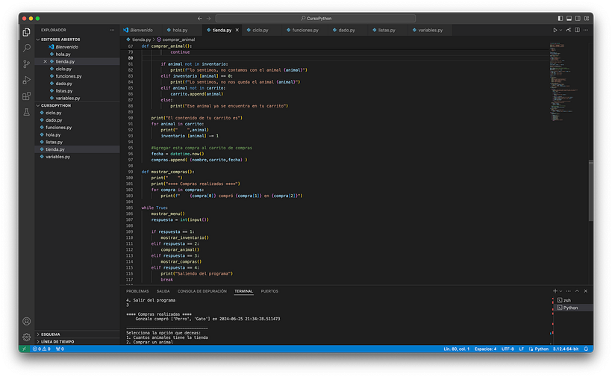The image size is (612, 377).
Task: Change end of line sequence LF
Action: (522, 349)
